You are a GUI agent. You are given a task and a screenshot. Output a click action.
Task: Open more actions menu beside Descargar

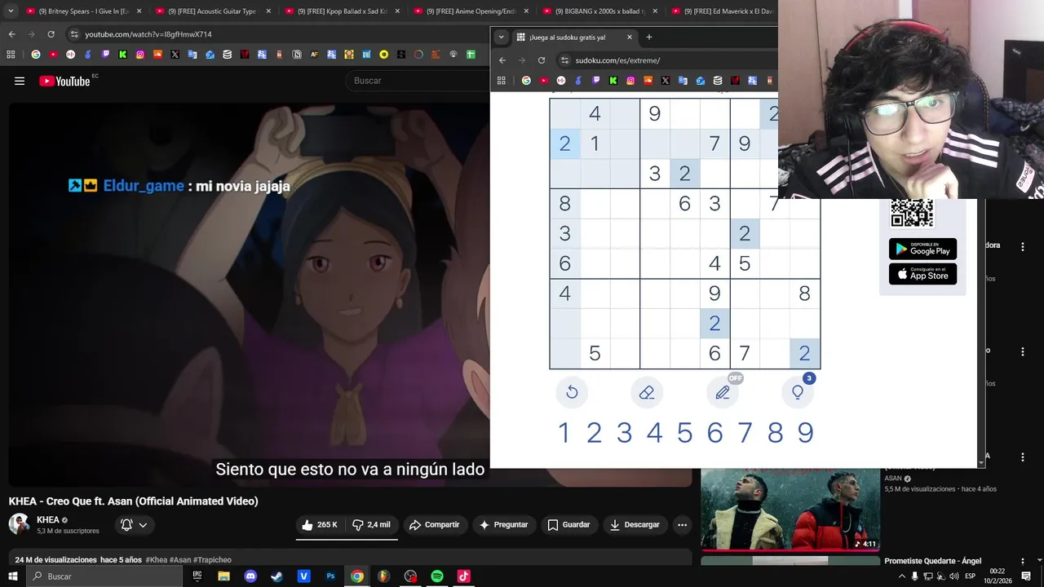(682, 525)
